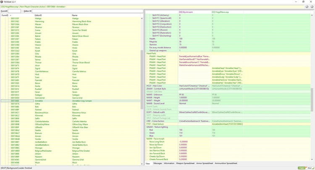Select the Idolaf Battle-Born record
The height and width of the screenshot is (170, 315).
pyautogui.click(x=71, y=145)
